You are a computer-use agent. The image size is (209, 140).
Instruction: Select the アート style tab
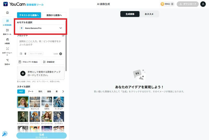[x=31, y=91]
